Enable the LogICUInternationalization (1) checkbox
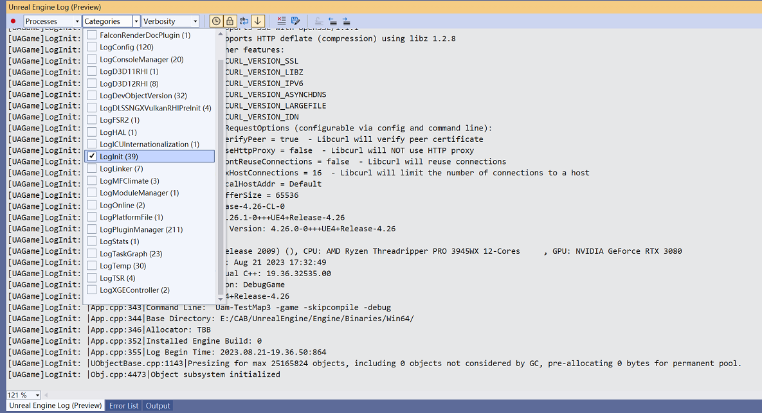Viewport: 762px width, 413px height. tap(92, 144)
